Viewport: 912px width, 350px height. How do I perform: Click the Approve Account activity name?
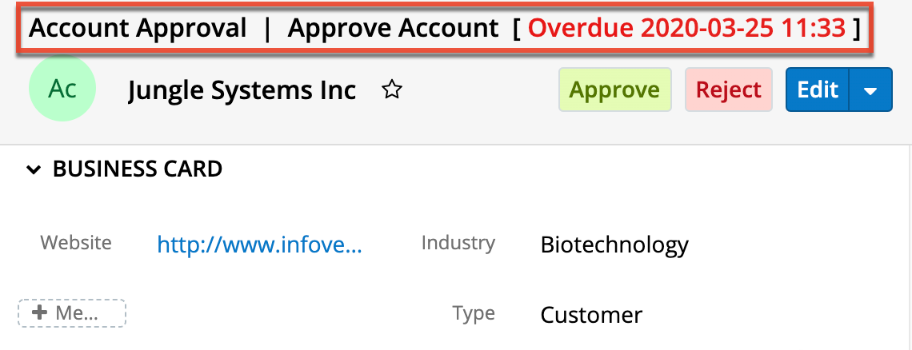[393, 29]
